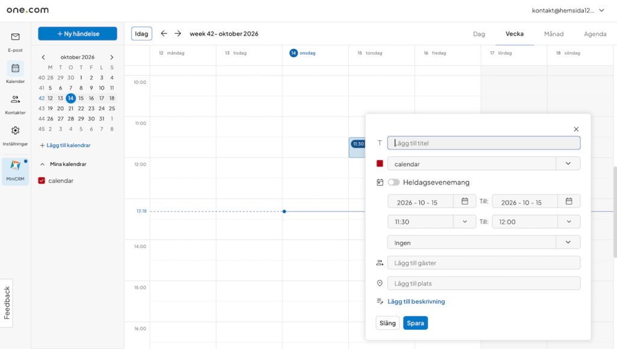Click the location pin icon
The height and width of the screenshot is (349, 617).
coord(380,283)
